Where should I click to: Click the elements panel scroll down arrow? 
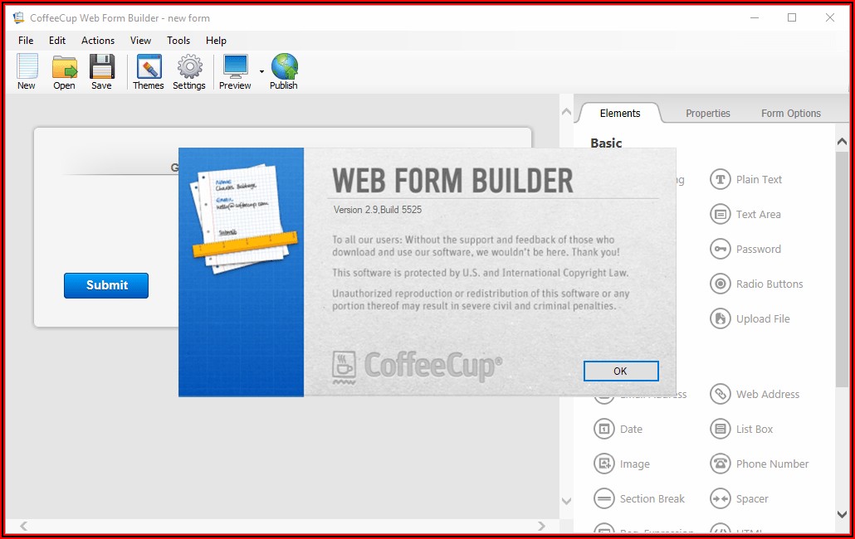click(842, 514)
